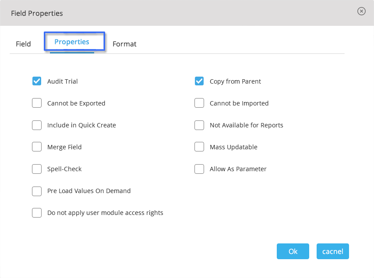Tick Include in Quick Create checkbox
Image resolution: width=374 pixels, height=278 pixels.
click(37, 125)
